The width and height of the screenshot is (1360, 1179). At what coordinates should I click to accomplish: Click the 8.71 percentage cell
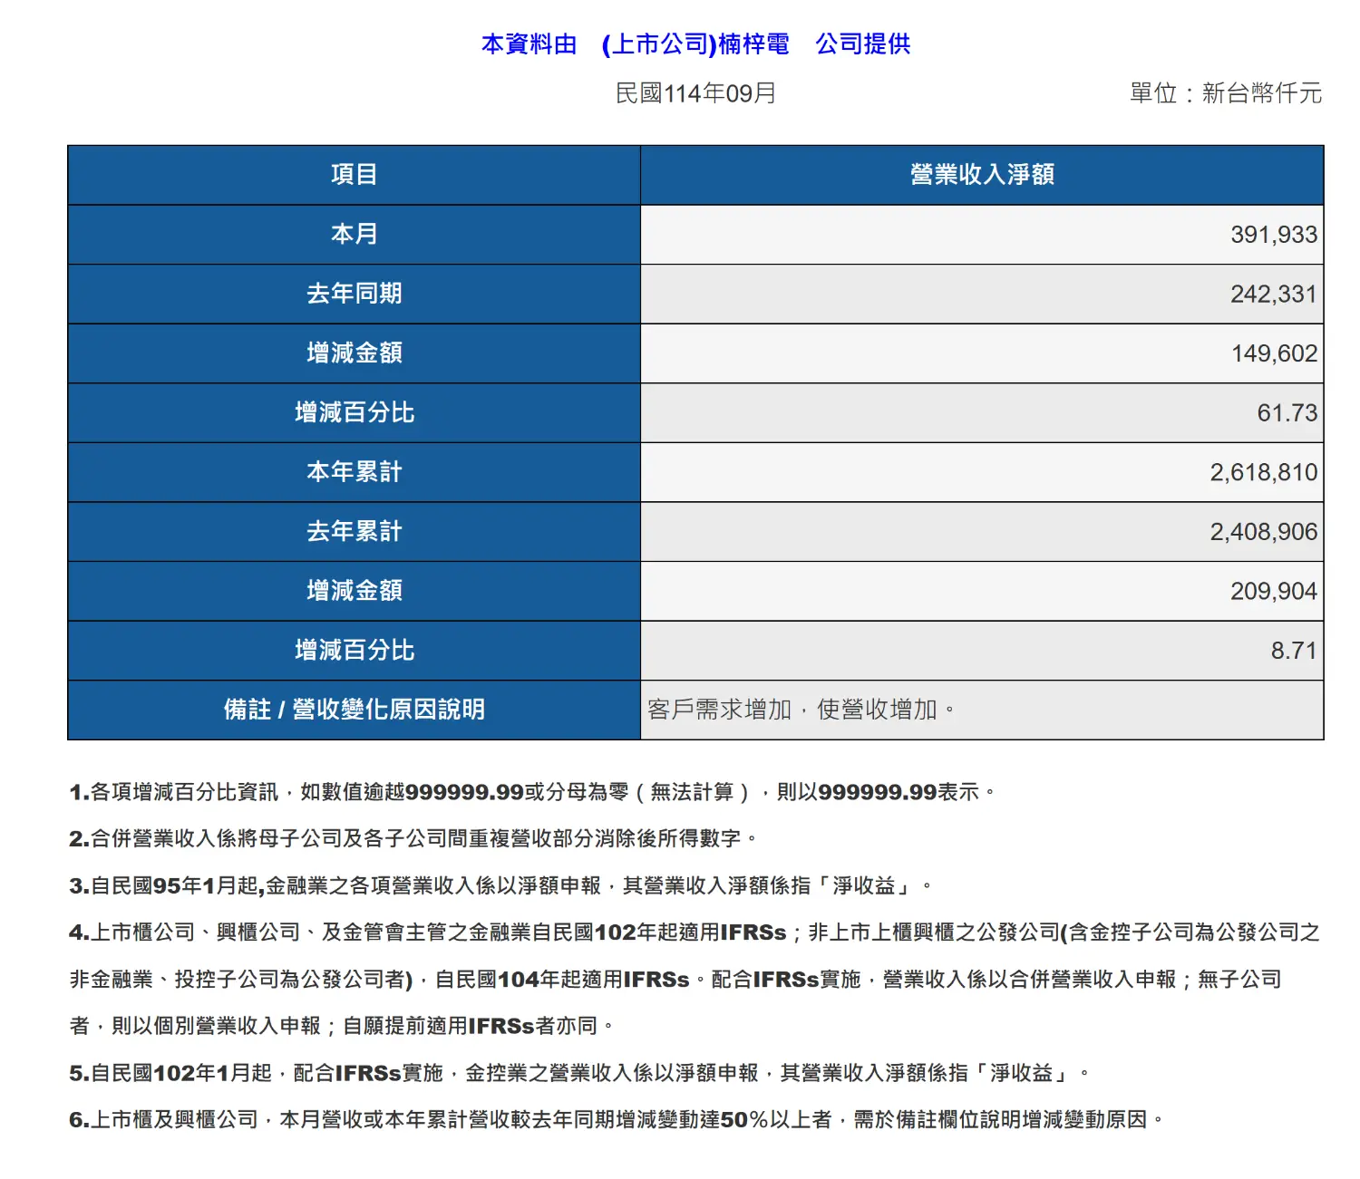1293,651
